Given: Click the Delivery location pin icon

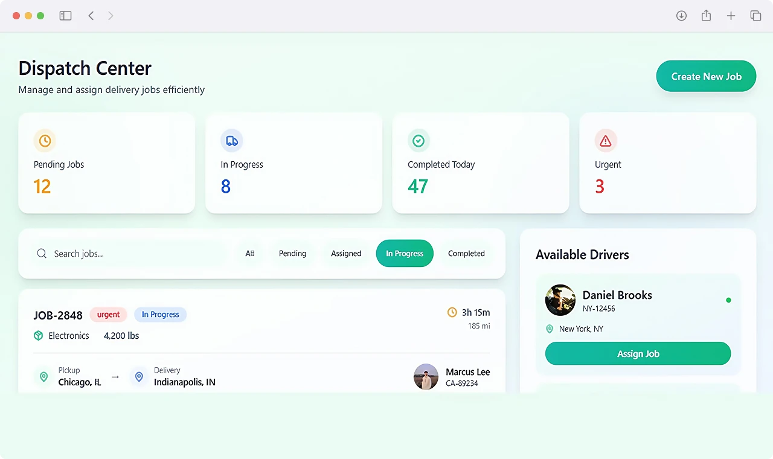Looking at the screenshot, I should [x=139, y=377].
